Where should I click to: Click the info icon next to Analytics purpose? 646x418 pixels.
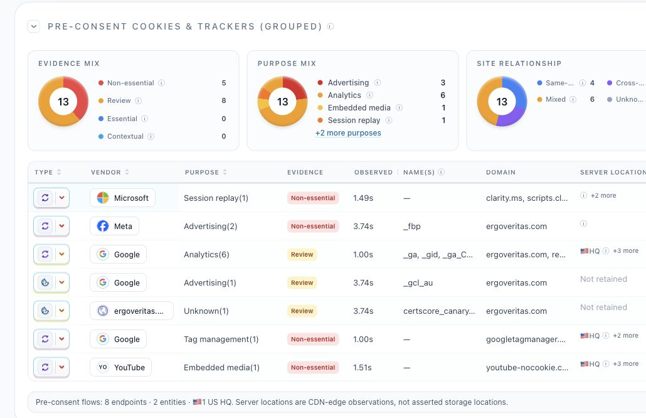tap(369, 95)
